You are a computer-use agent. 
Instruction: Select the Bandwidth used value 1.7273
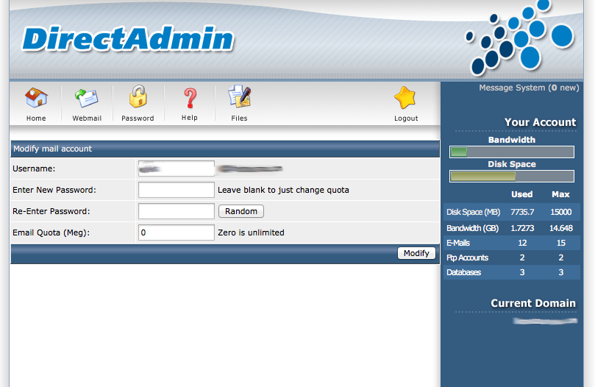click(x=522, y=228)
